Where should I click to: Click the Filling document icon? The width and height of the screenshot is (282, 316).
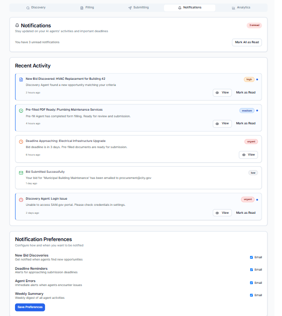pos(82,8)
